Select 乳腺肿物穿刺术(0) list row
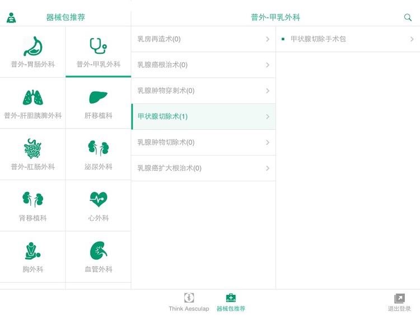Image resolution: width=420 pixels, height=315 pixels. (204, 91)
